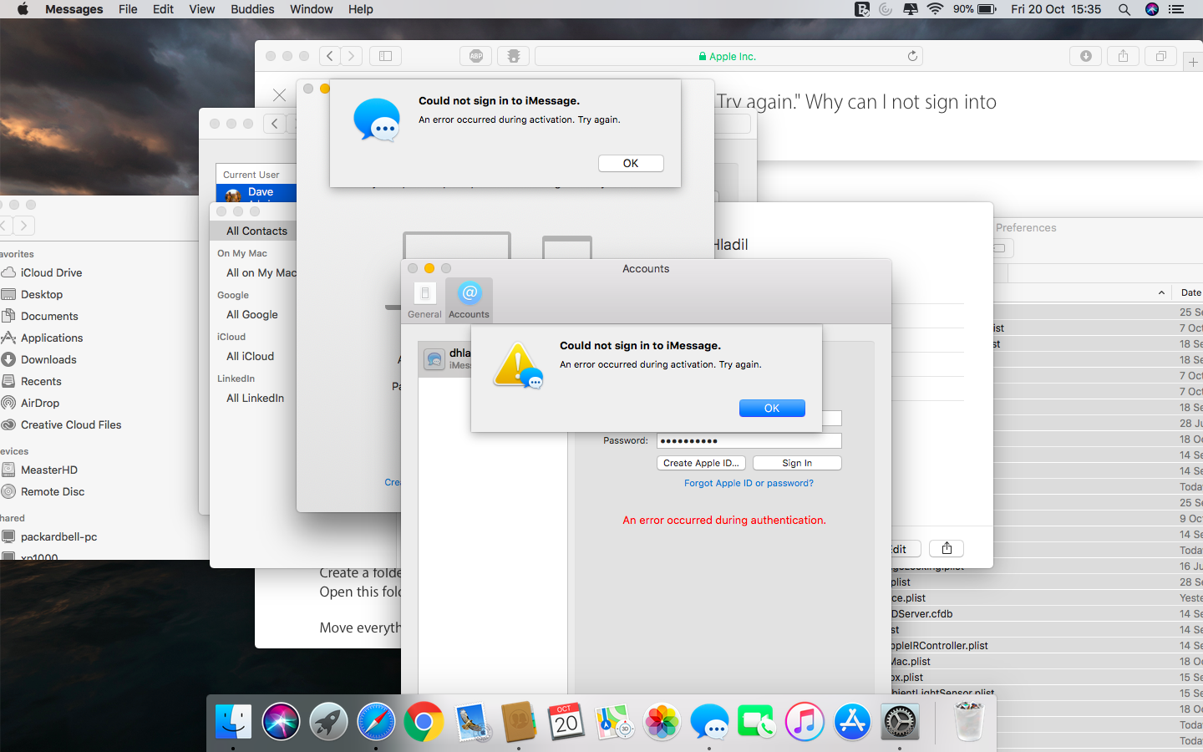
Task: Open Spotlight search in menu bar
Action: coord(1124,9)
